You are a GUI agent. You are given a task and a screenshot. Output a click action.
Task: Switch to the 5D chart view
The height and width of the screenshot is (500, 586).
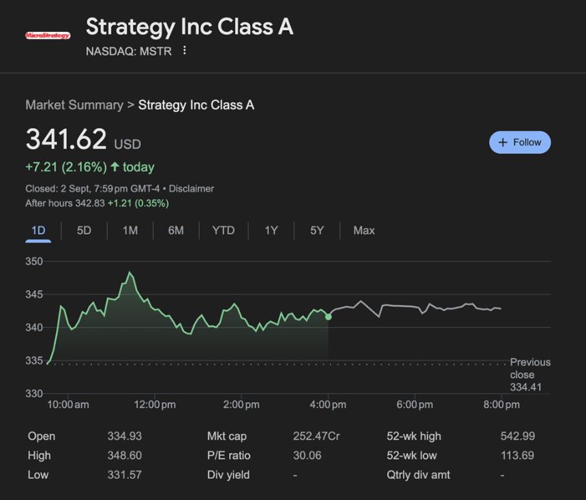[83, 231]
